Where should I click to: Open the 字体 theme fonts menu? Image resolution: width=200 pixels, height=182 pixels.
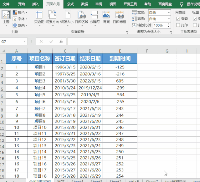20,19
